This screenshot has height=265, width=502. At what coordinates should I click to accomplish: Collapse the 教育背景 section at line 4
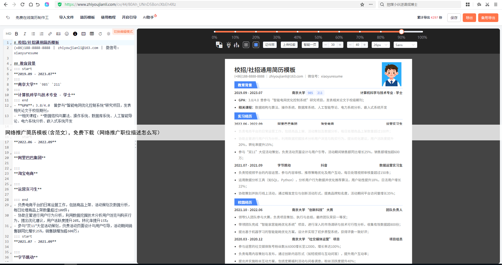11,64
